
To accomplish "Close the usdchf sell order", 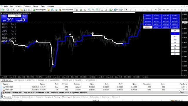I will 186,90.
